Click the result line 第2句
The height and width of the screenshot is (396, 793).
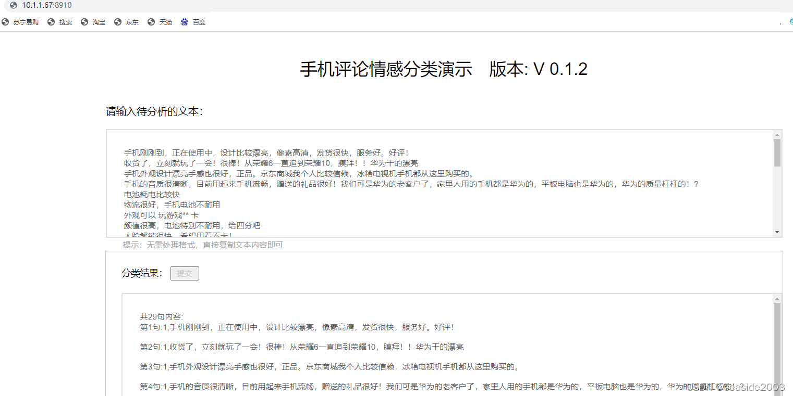[x=302, y=347]
